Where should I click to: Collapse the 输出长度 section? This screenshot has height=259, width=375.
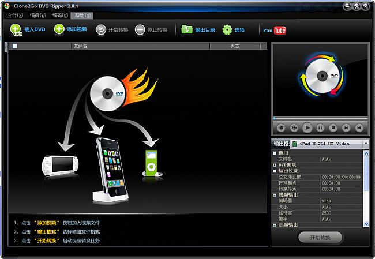275,170
